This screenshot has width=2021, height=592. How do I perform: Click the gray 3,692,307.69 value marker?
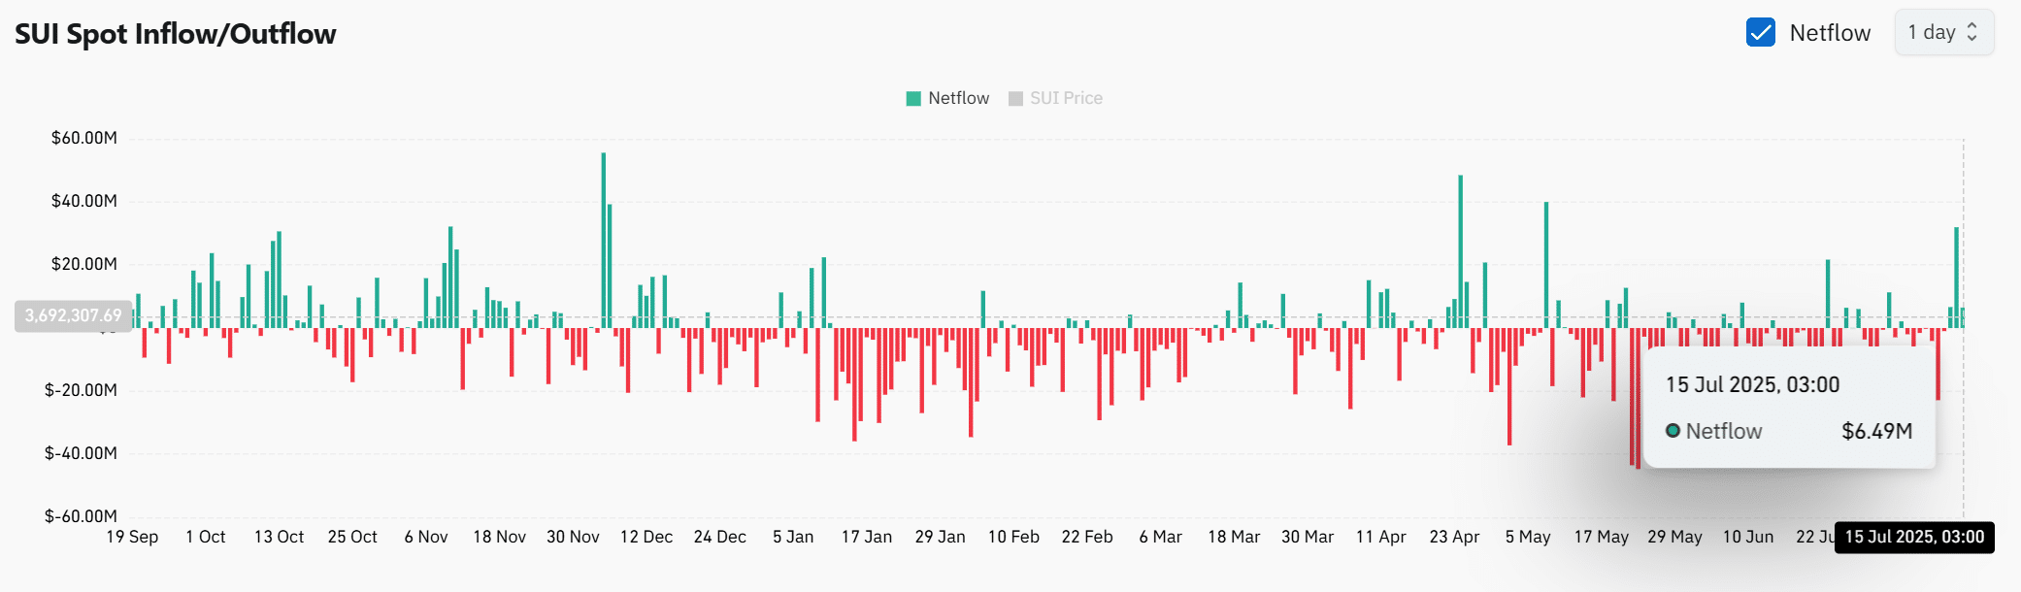click(74, 315)
